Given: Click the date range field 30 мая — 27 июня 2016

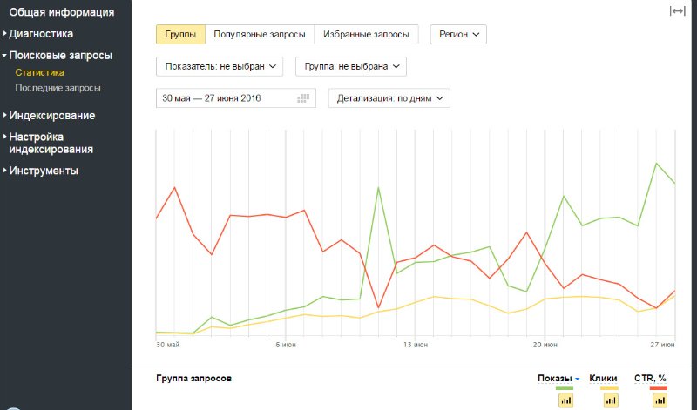Looking at the screenshot, I should pos(225,98).
